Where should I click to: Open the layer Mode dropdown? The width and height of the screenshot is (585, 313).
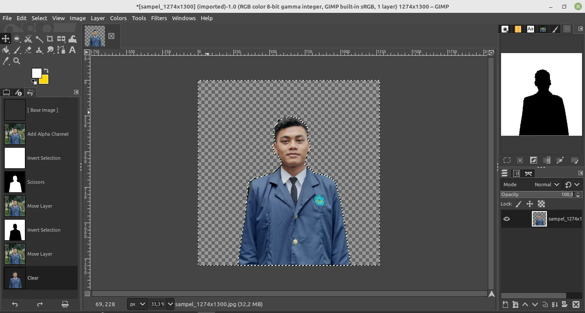(531, 185)
